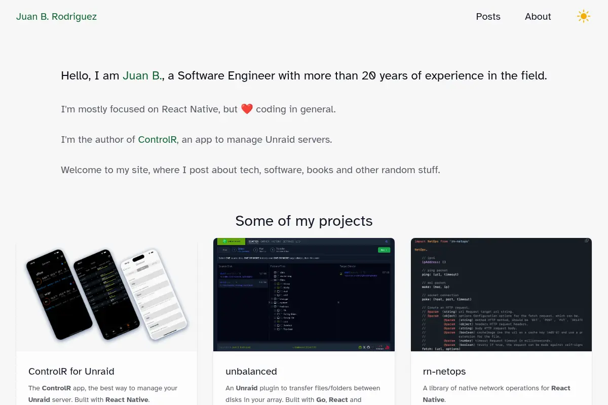Open the Posts page
Viewport: 608px width, 405px height.
click(x=488, y=17)
